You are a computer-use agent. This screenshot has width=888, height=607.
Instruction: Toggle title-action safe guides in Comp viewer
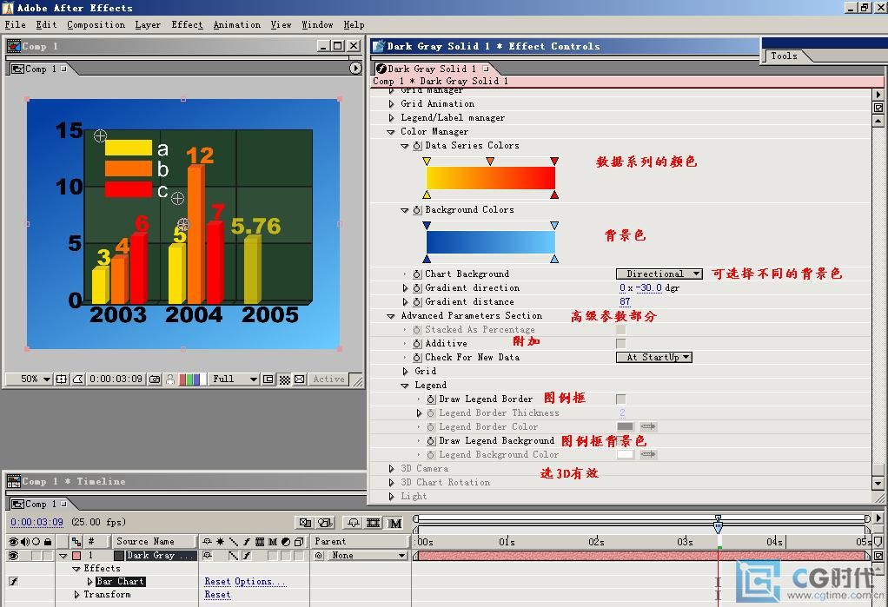[x=61, y=379]
